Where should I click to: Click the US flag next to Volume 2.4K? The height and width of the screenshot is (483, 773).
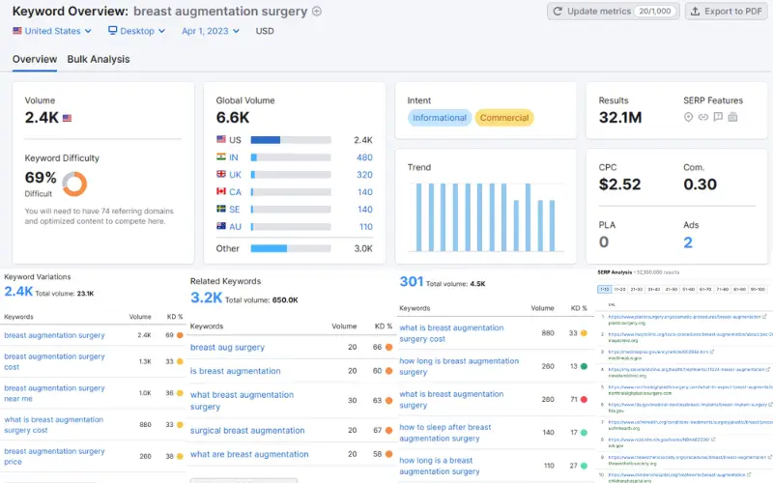67,118
